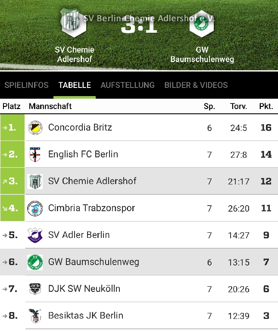Open DJK SW Neukölln team page
This screenshot has height=331, width=278.
pos(84,289)
